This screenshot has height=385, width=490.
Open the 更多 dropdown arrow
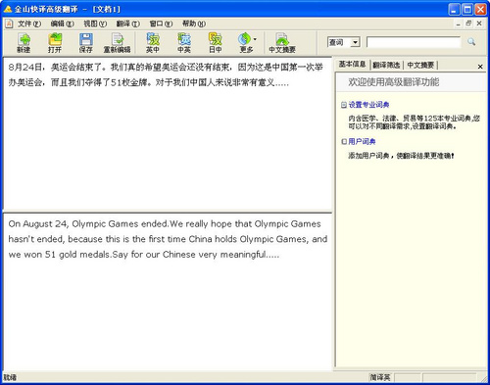tap(255, 39)
